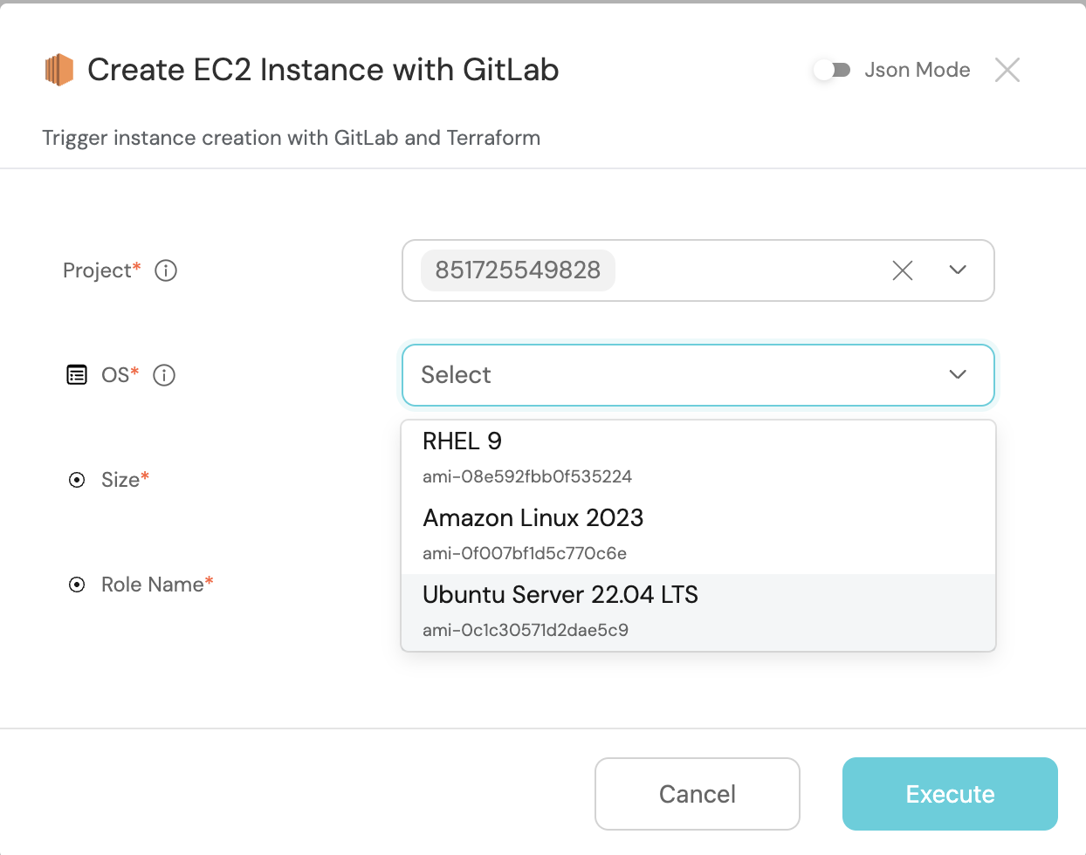This screenshot has width=1086, height=855.
Task: Click the Execute button
Action: tap(950, 794)
